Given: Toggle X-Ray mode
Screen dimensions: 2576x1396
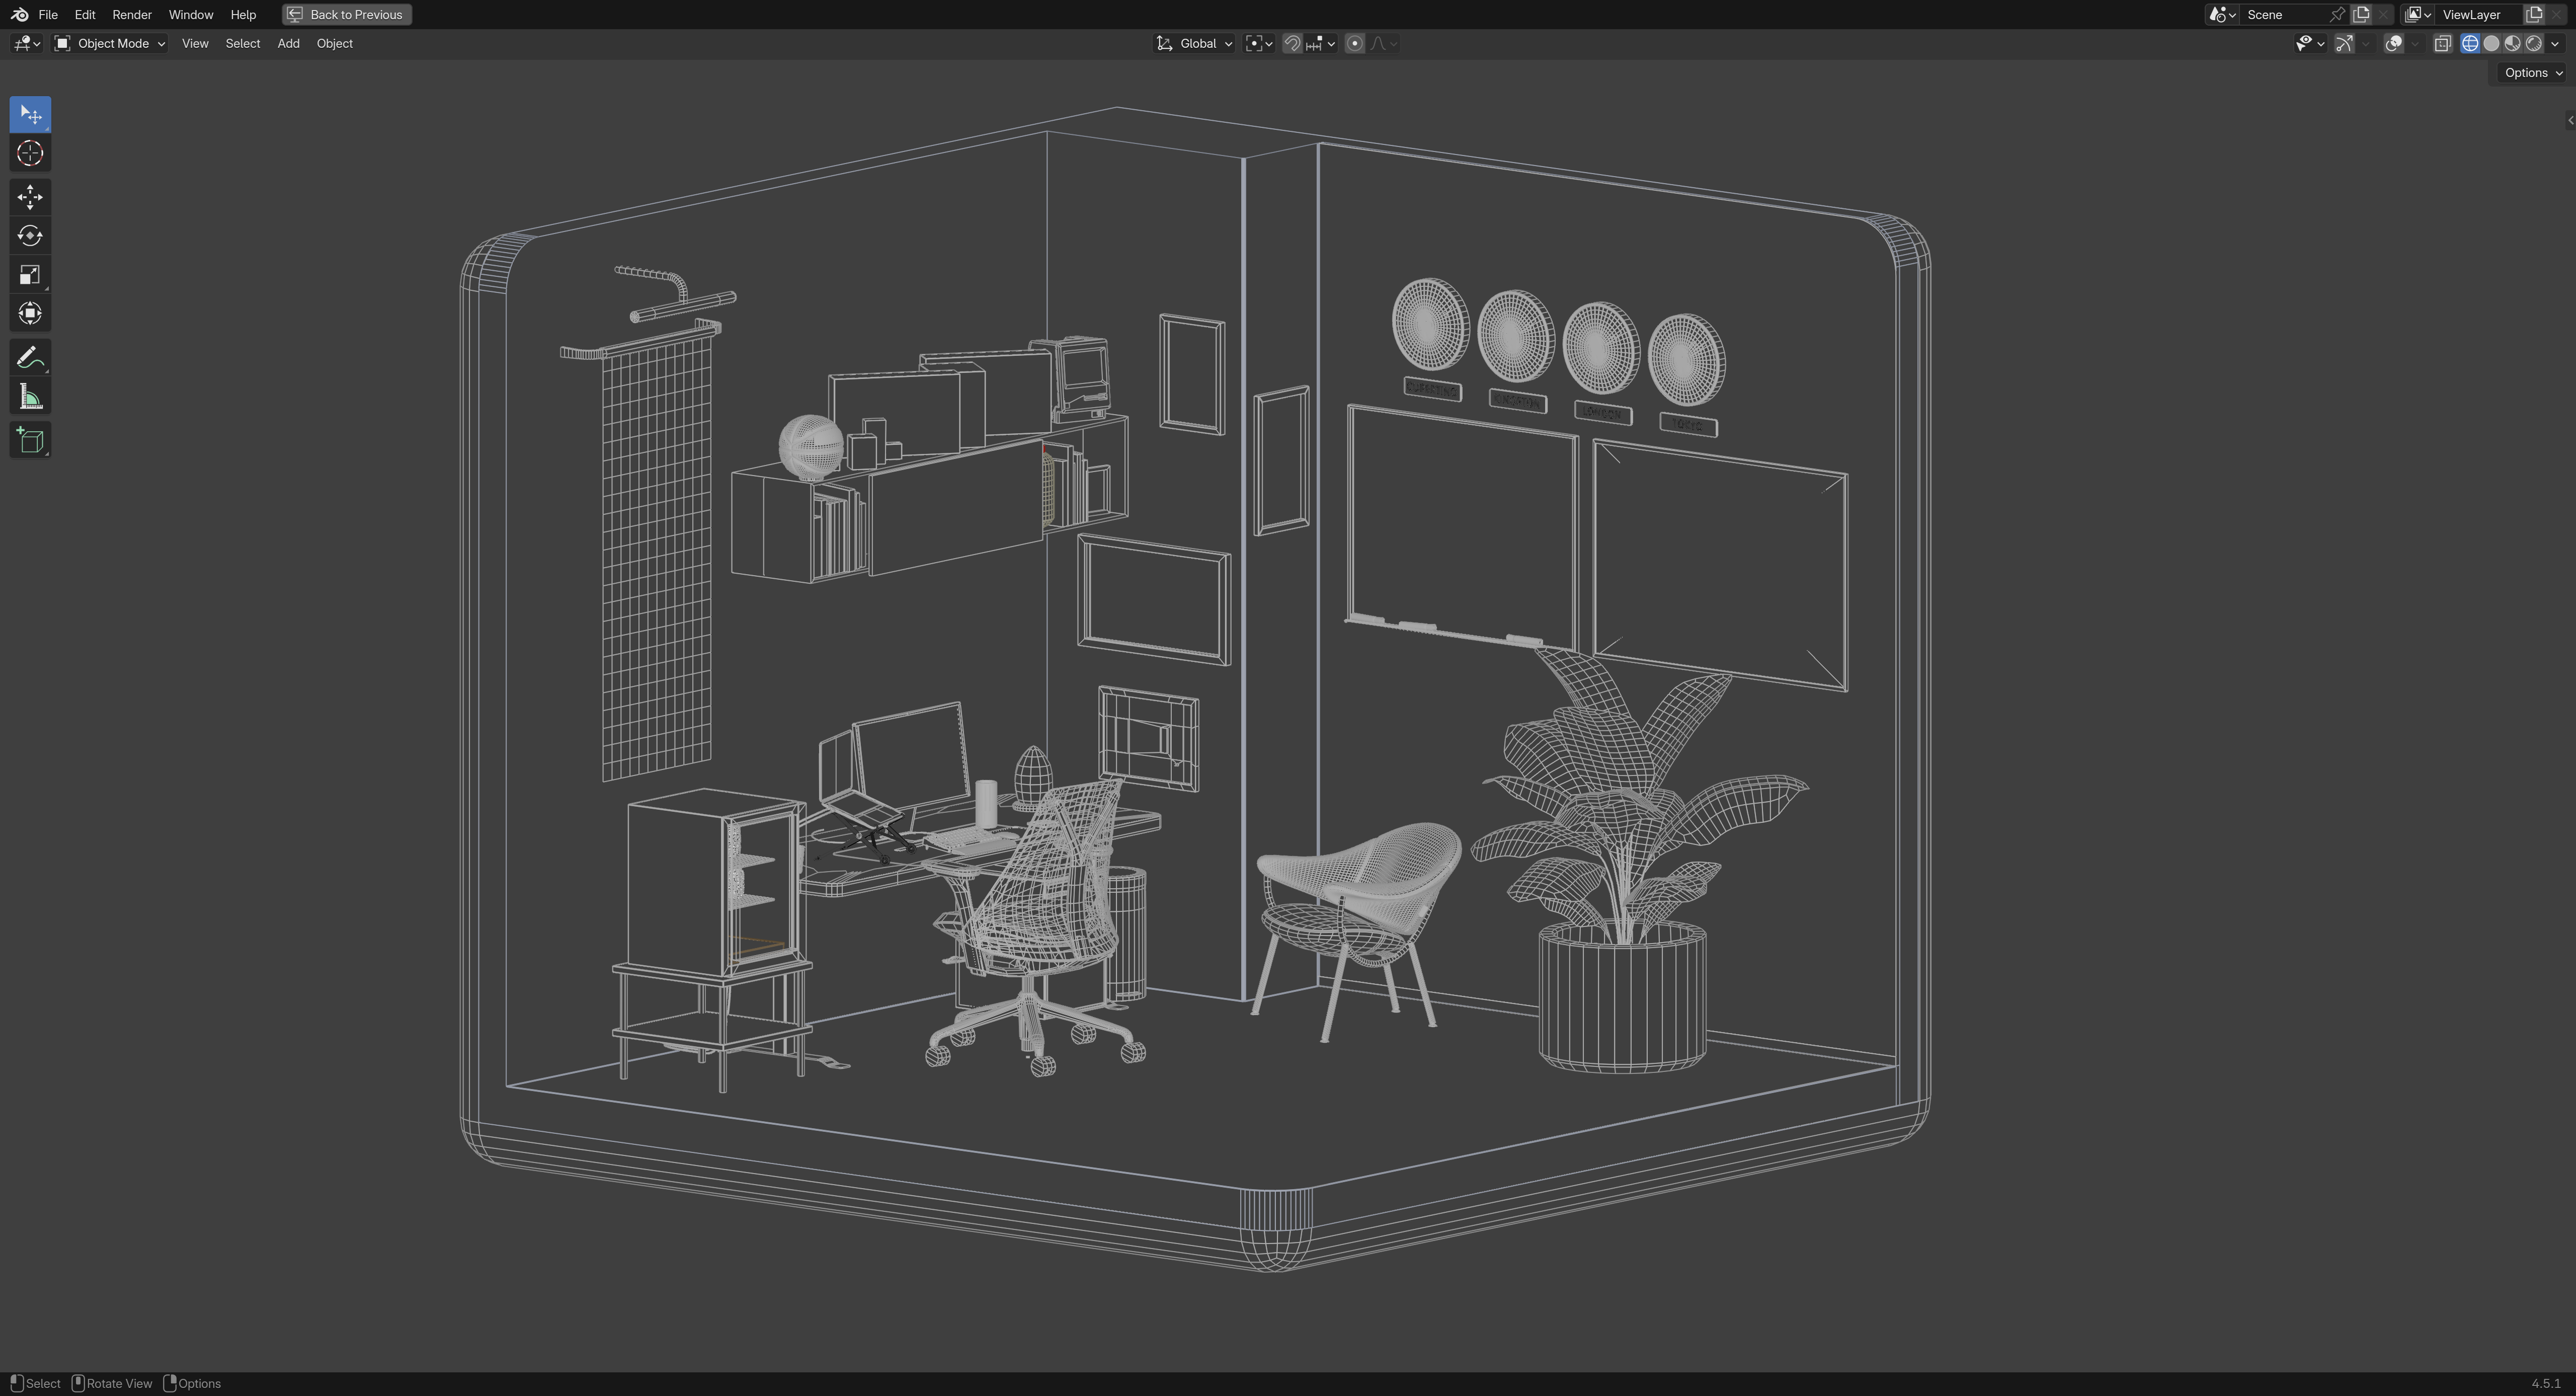Looking at the screenshot, I should coord(2443,44).
